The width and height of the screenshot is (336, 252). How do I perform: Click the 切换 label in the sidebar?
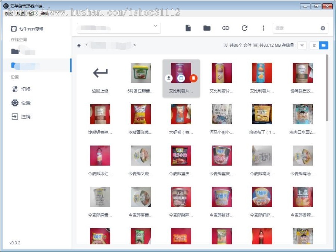click(x=26, y=89)
